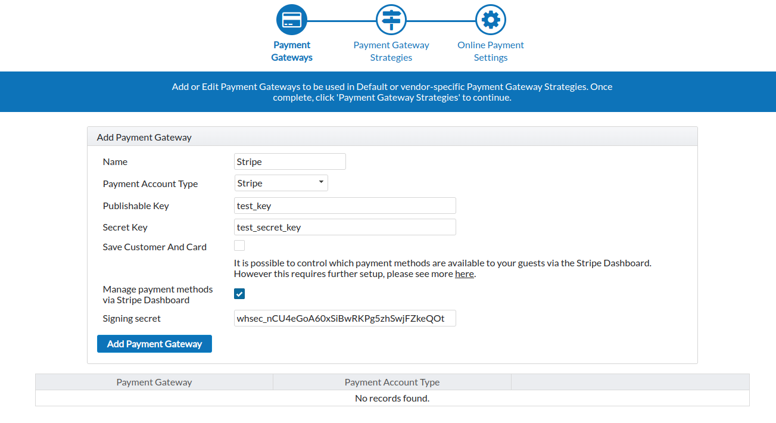Screen dimensions: 776x423
Task: Uncheck Manage payment methods via Stripe Dashboard
Action: click(x=239, y=294)
